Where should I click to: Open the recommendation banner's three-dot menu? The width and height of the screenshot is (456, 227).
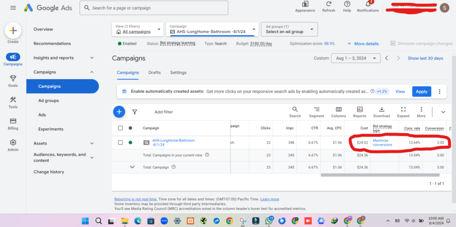pos(440,92)
